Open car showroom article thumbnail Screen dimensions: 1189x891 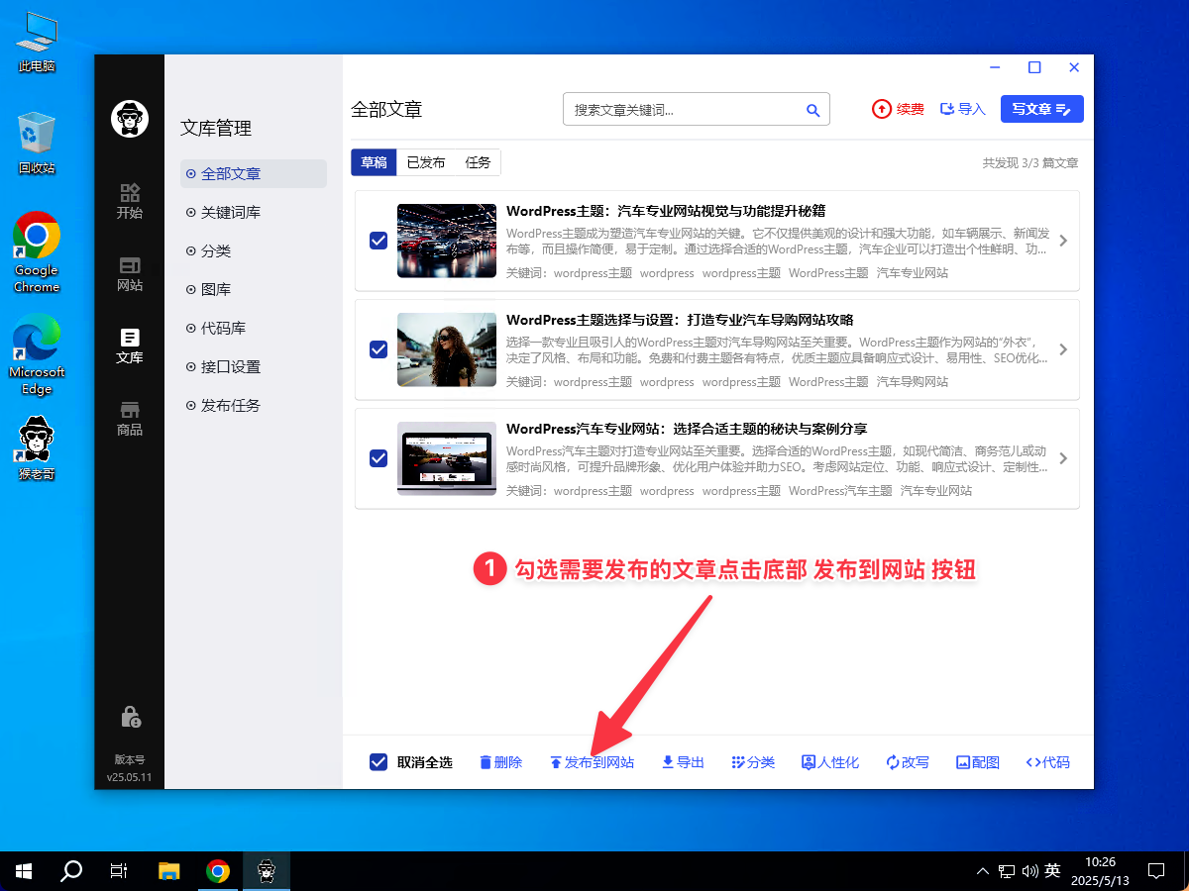click(446, 241)
